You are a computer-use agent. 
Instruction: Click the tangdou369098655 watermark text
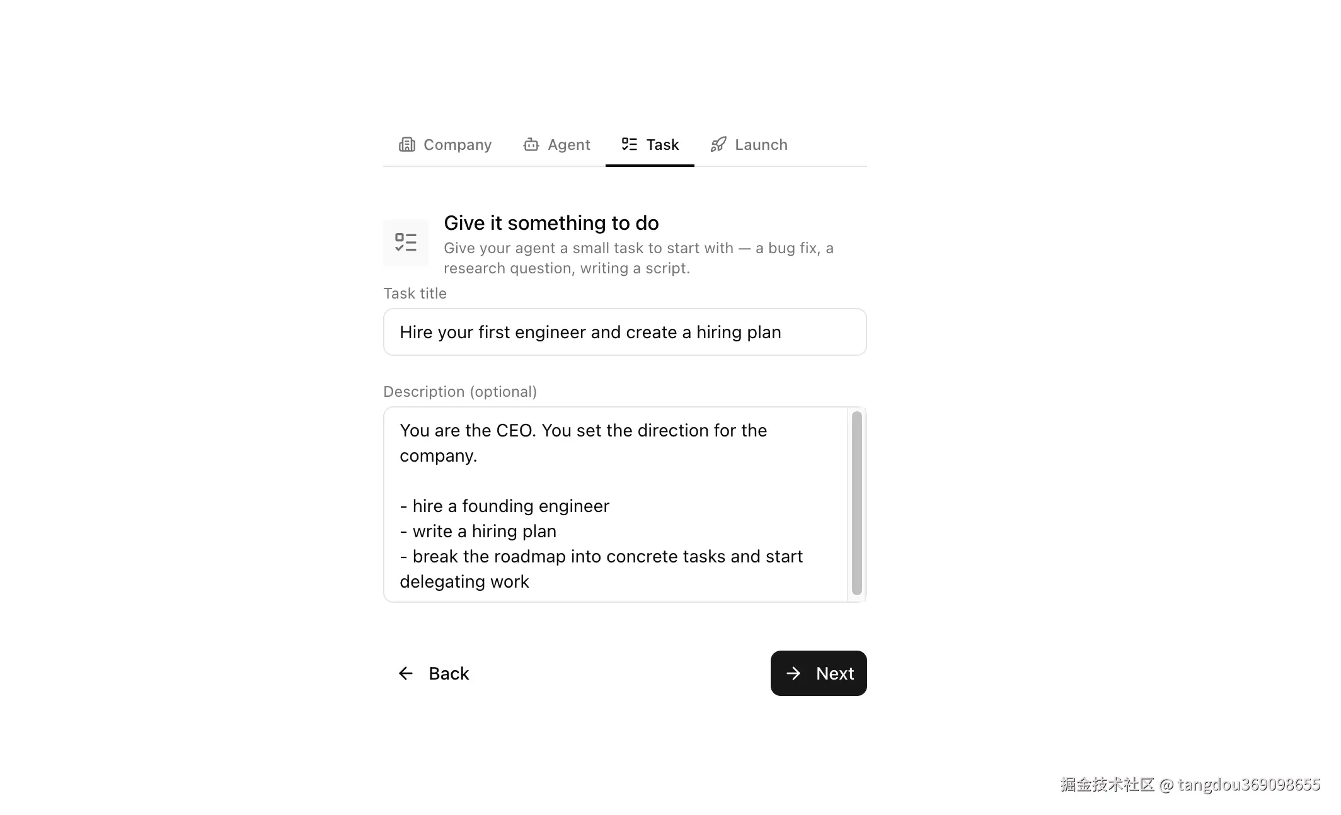click(x=1248, y=784)
